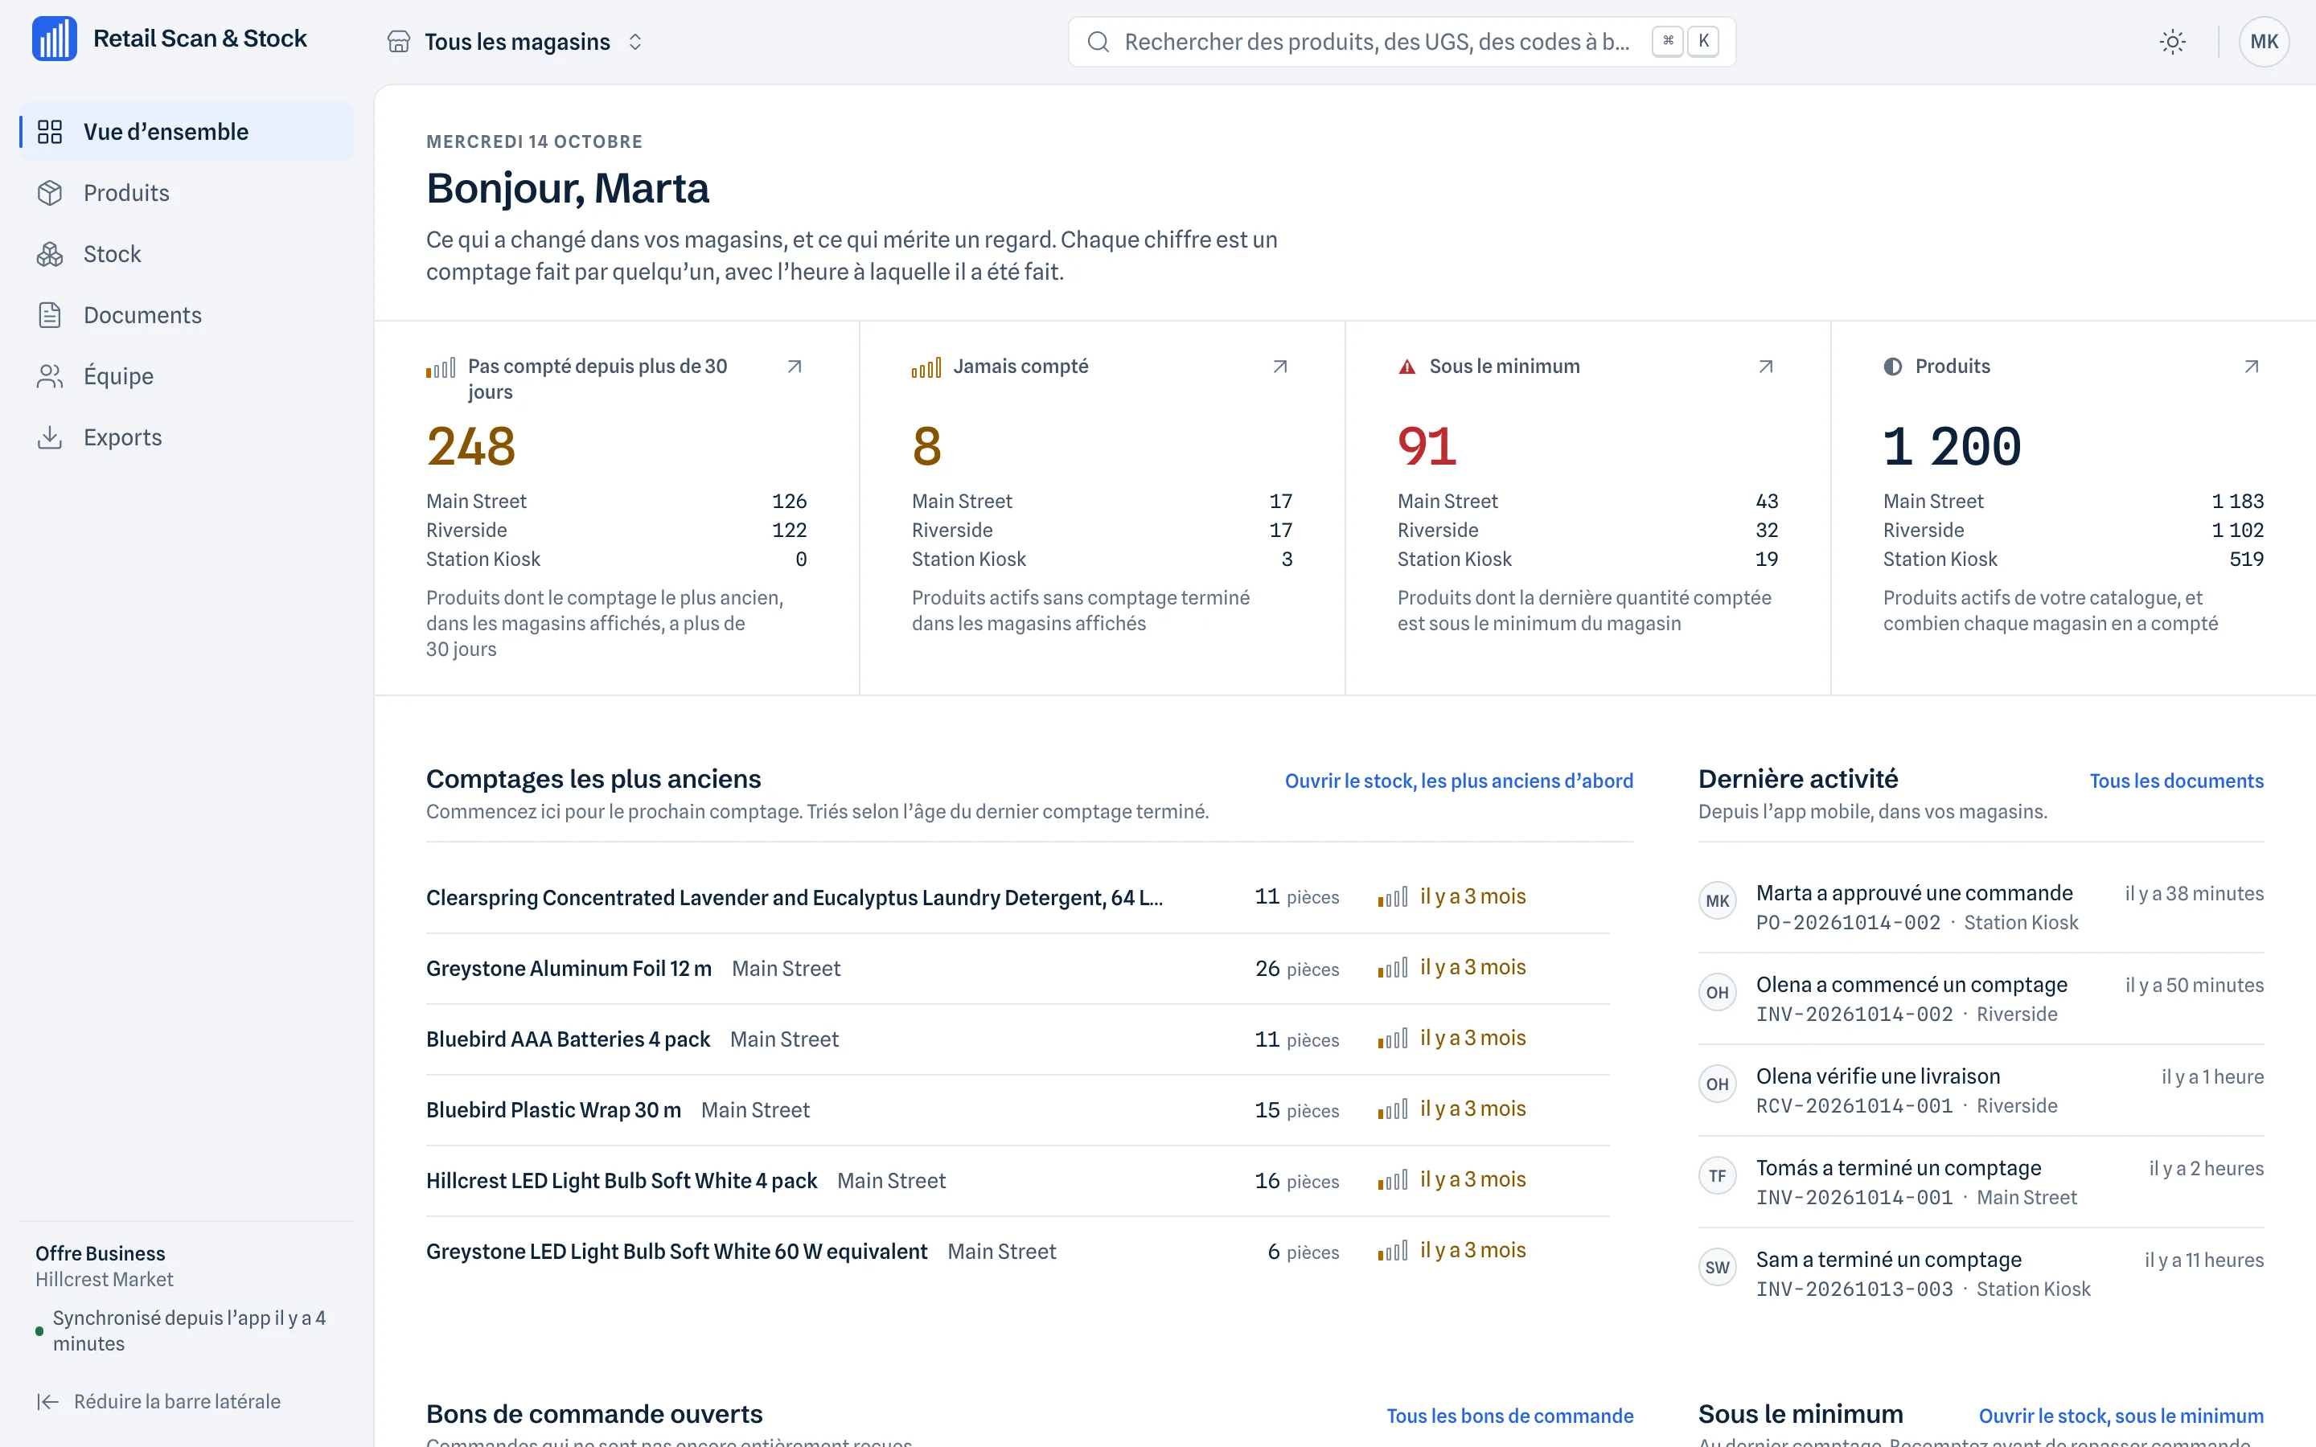Screen dimensions: 2316x1447
Task: Open the Tous les magasins store selector
Action: click(515, 42)
